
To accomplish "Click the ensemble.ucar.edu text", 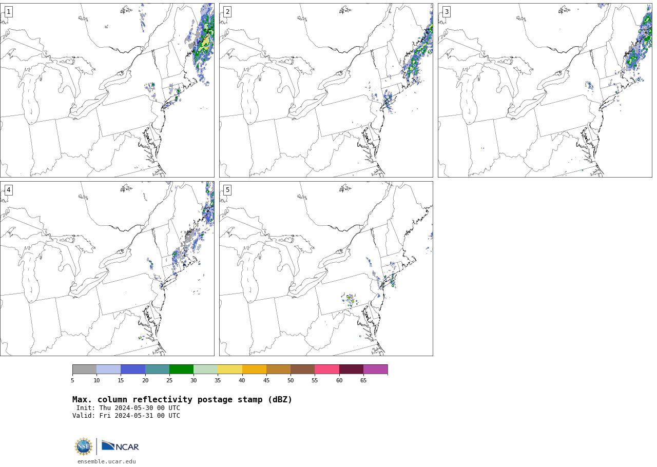I will [107, 462].
